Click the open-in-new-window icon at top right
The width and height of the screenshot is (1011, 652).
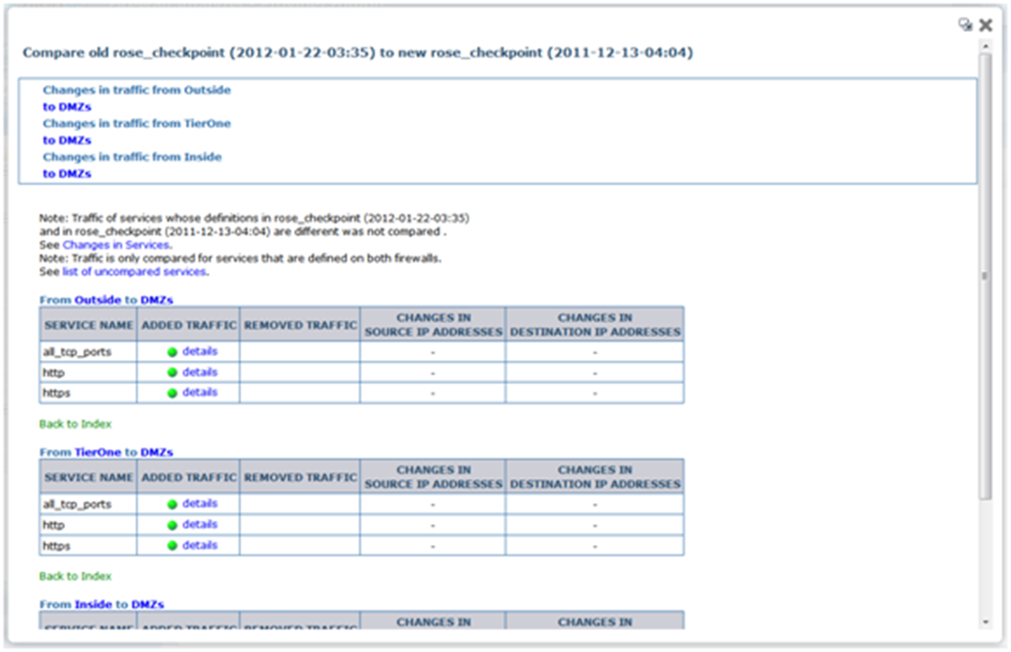point(965,25)
